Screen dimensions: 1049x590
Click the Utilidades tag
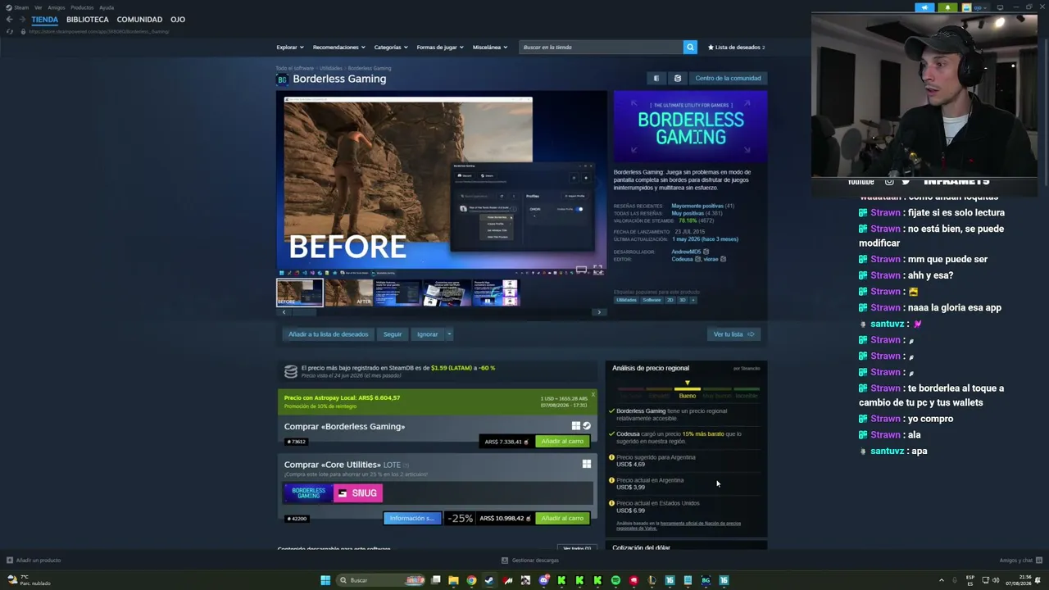pos(626,300)
